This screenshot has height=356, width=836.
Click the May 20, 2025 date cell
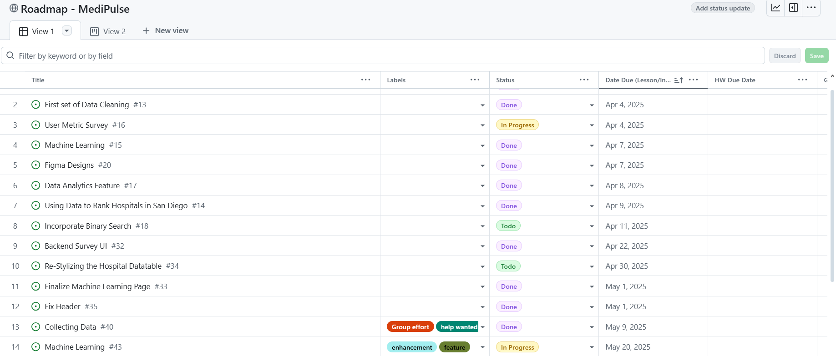coord(653,347)
